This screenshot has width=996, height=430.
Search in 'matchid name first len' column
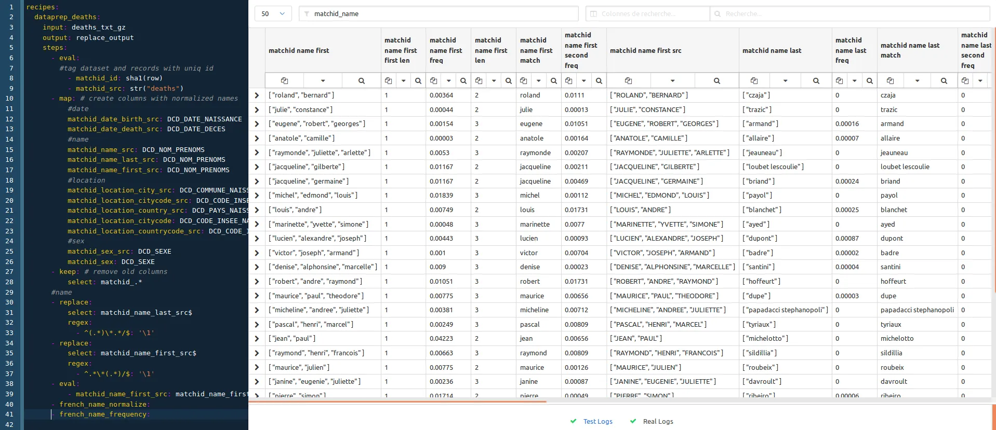point(509,80)
